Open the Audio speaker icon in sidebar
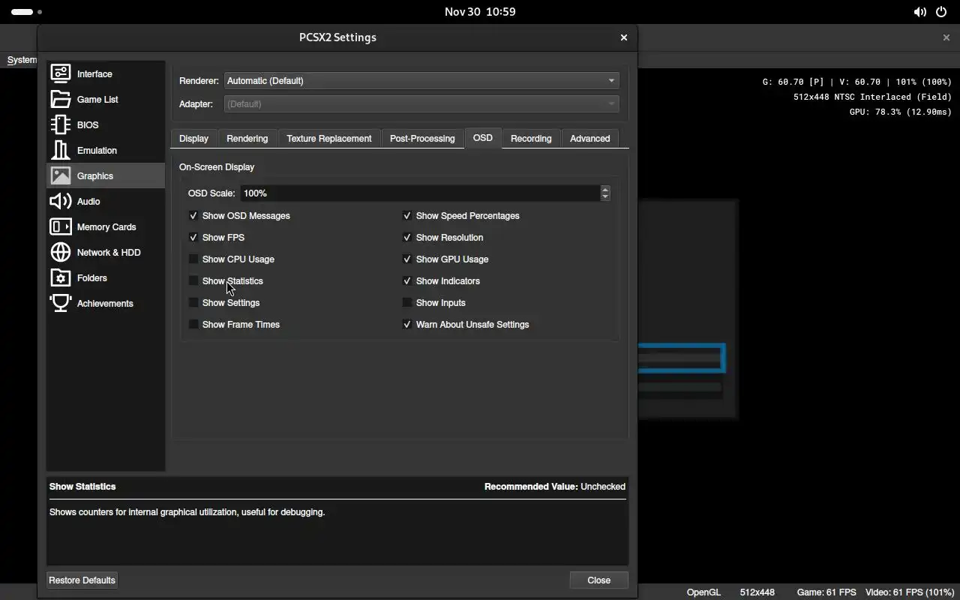The height and width of the screenshot is (600, 960). pos(61,201)
